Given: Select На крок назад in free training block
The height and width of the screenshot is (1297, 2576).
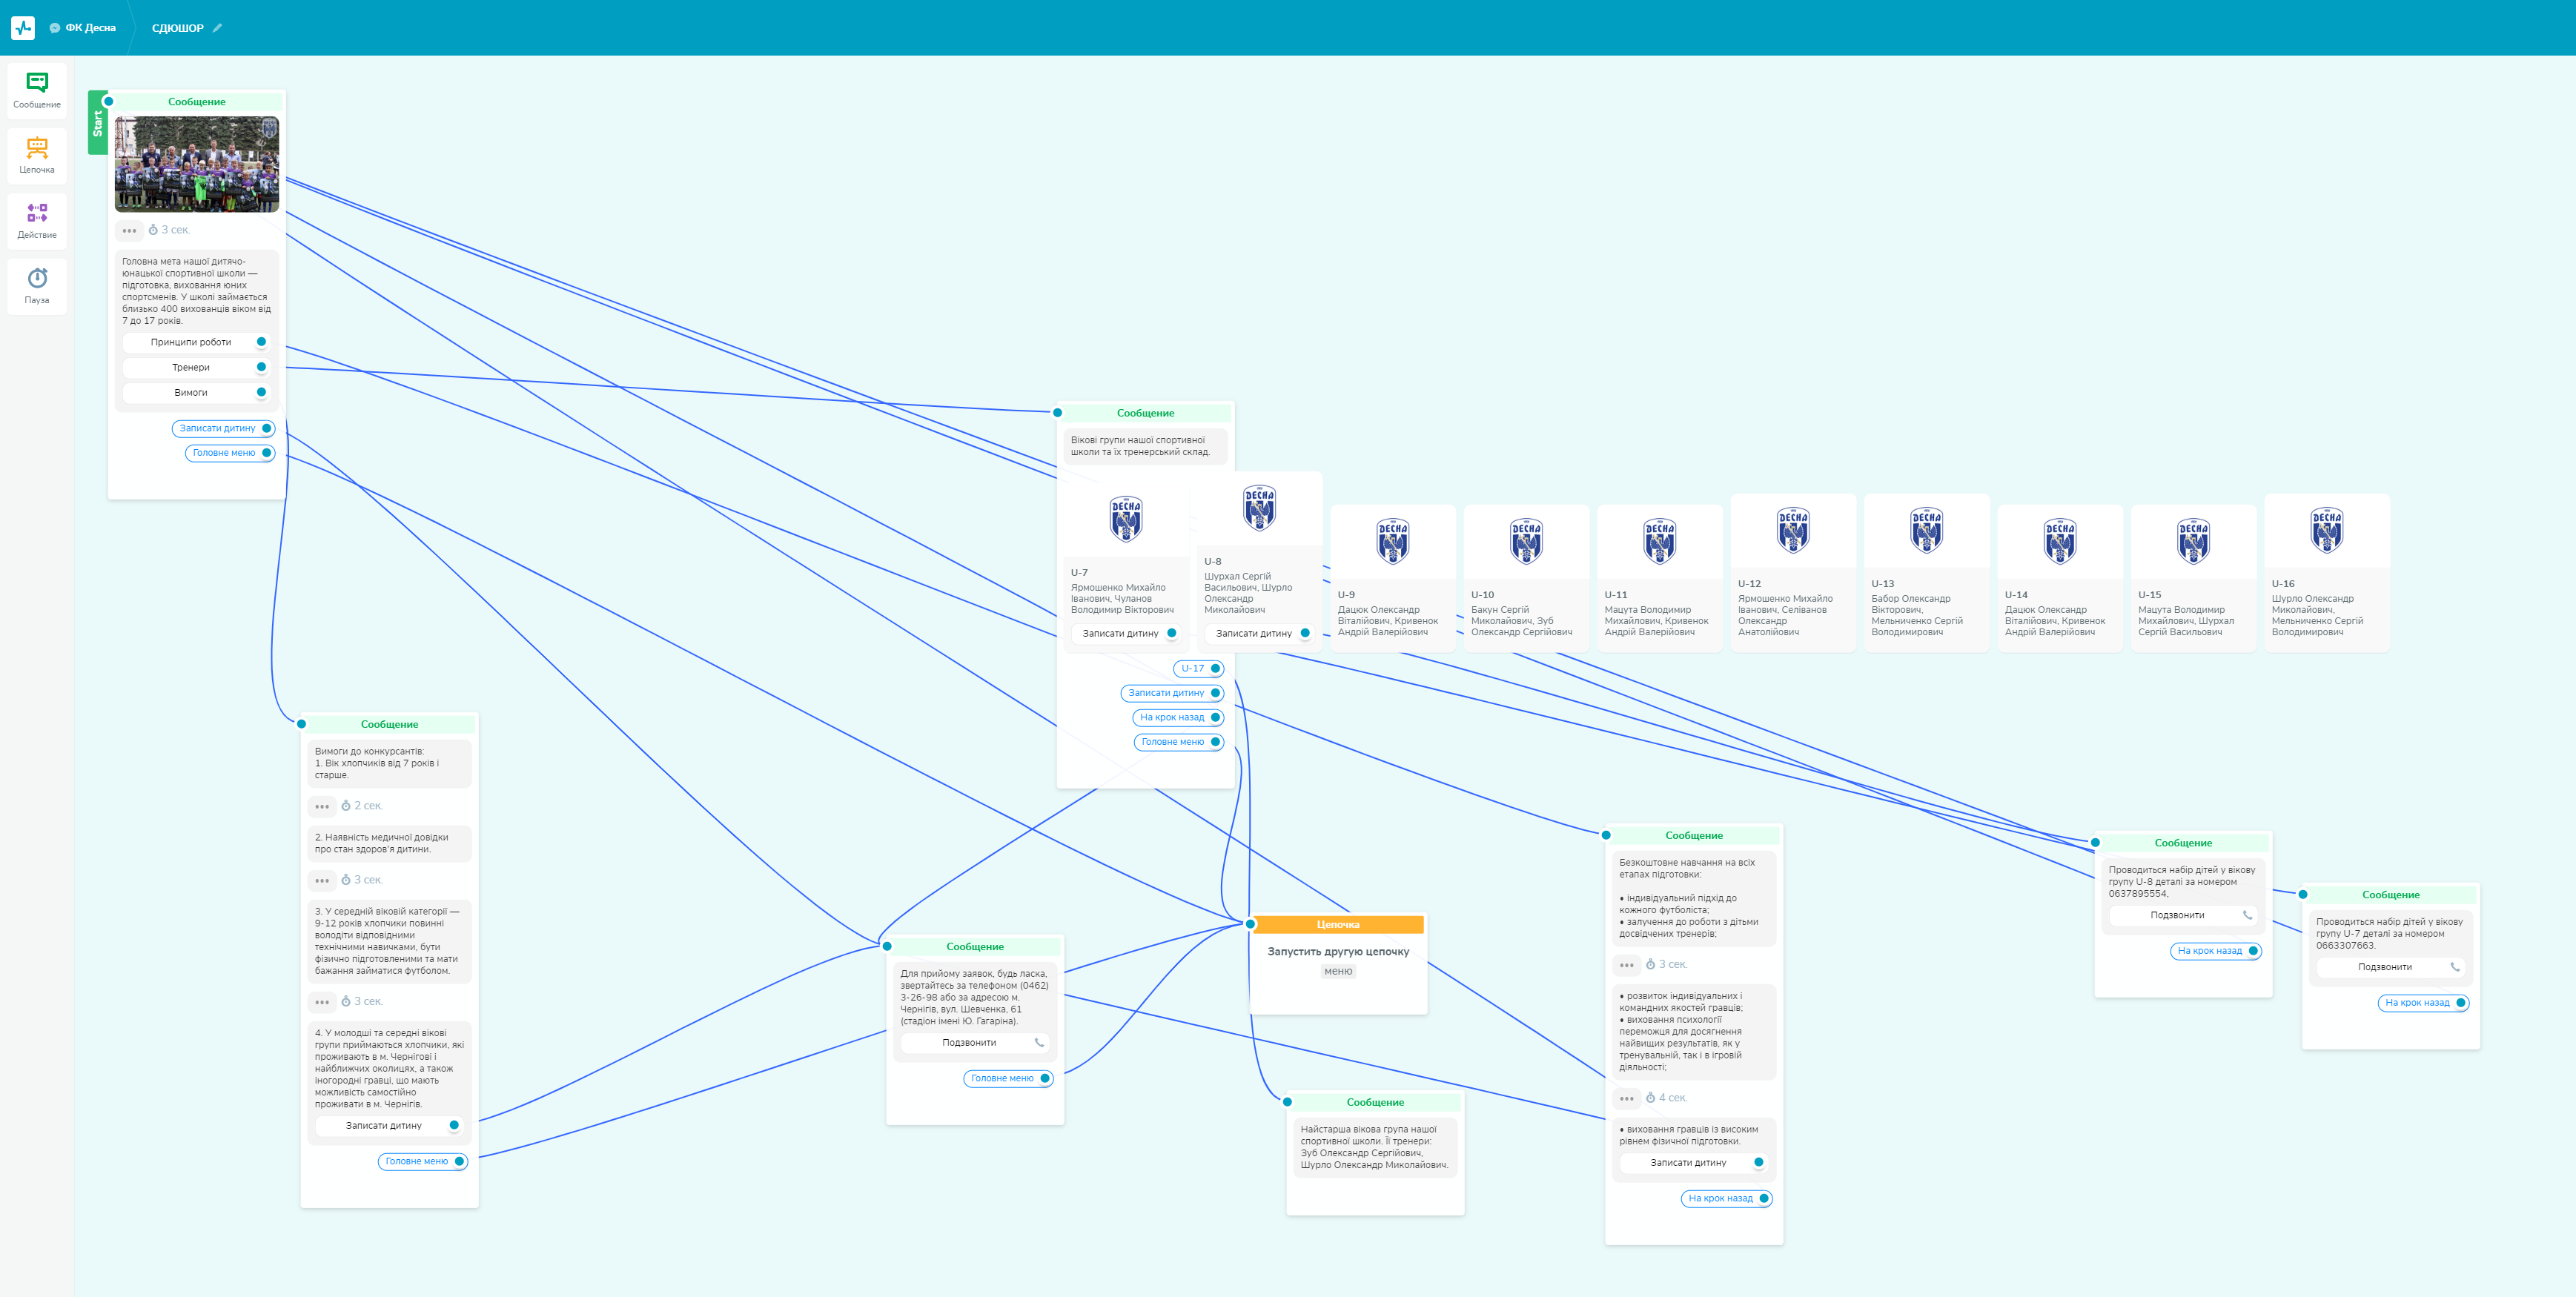Looking at the screenshot, I should [1727, 1198].
